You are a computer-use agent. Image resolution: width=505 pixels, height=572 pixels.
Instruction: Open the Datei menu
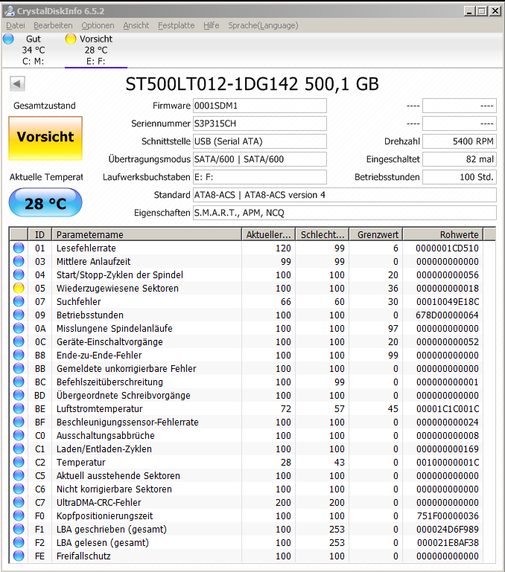(16, 25)
